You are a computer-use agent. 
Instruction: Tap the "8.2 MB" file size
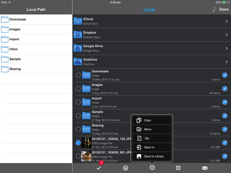click(x=215, y=147)
